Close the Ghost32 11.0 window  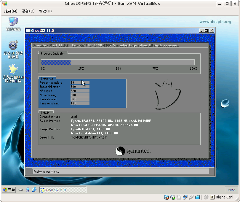(x=212, y=31)
